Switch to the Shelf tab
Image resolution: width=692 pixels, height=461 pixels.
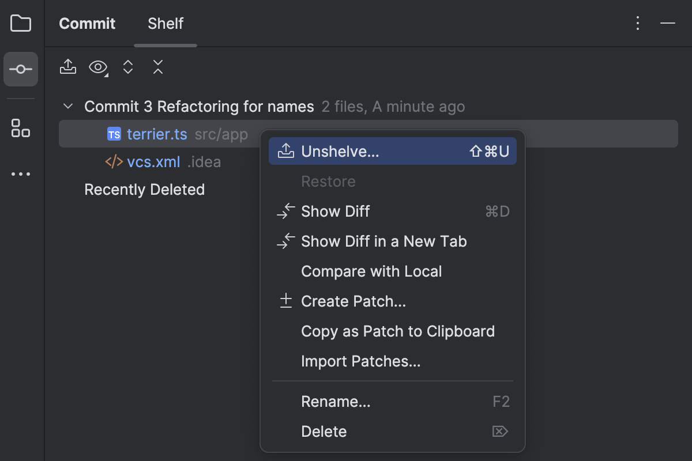point(166,24)
